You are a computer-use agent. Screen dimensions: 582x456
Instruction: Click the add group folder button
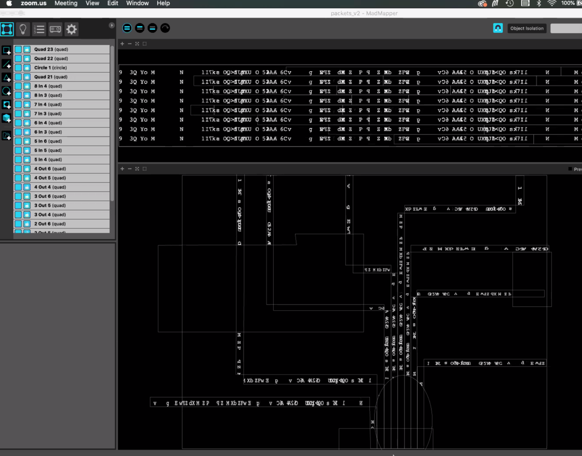click(x=7, y=136)
